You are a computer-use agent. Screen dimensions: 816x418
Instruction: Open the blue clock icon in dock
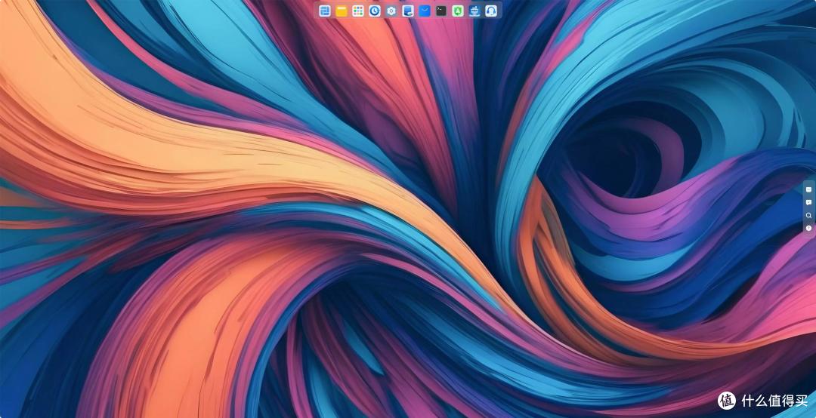tap(375, 11)
